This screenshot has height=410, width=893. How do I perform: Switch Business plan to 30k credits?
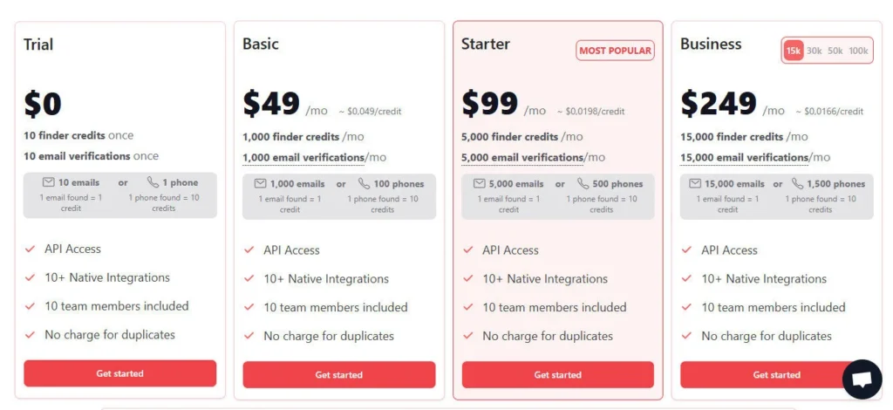[814, 51]
